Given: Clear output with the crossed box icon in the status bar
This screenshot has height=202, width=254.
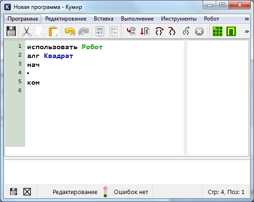Looking at the screenshot, I should [x=27, y=192].
